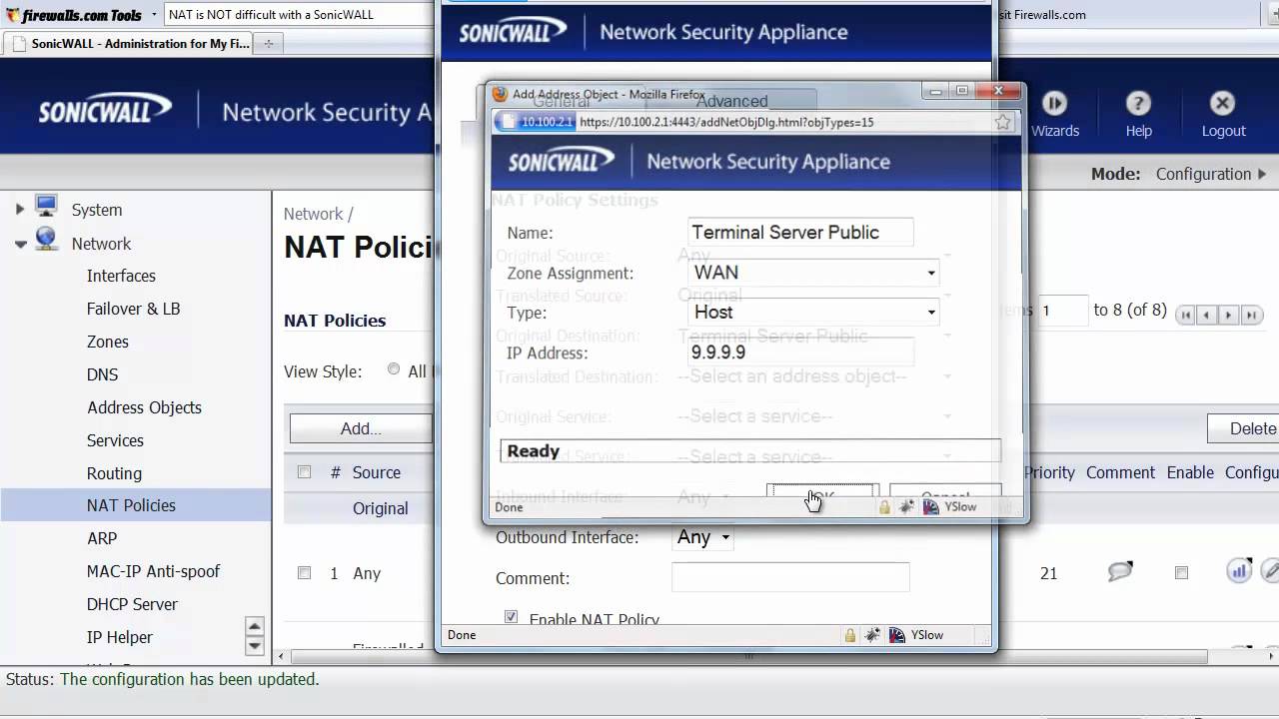Open comment bubble icon for policy 1
The image size is (1279, 719).
(x=1120, y=572)
